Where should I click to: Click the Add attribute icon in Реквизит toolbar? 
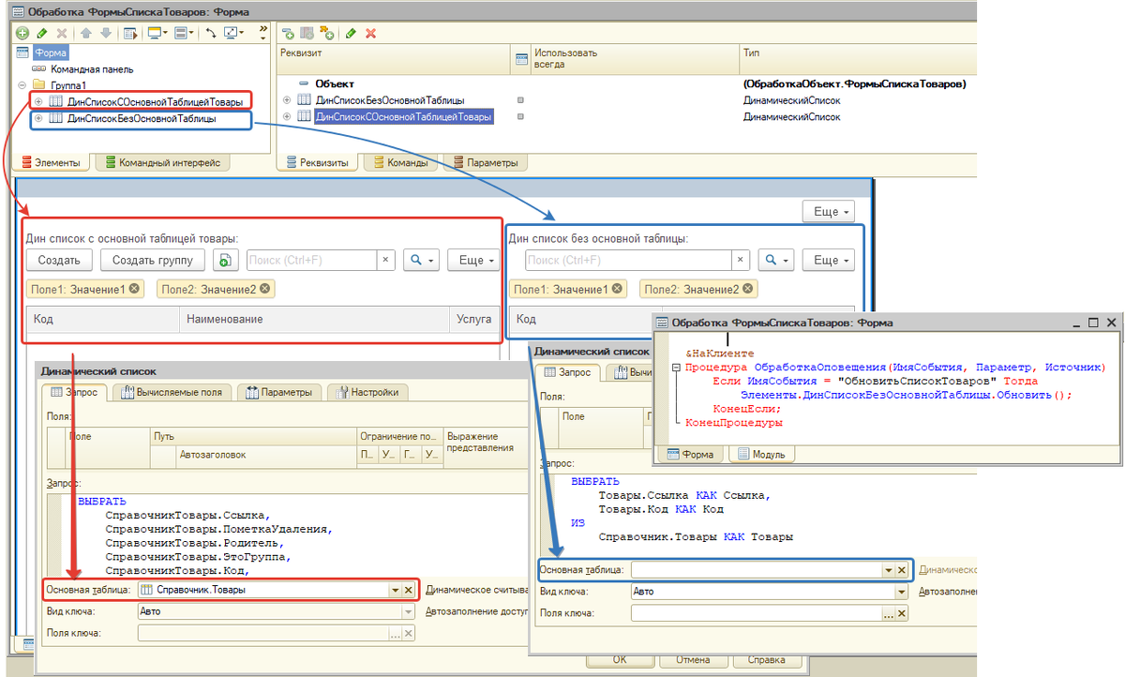288,33
